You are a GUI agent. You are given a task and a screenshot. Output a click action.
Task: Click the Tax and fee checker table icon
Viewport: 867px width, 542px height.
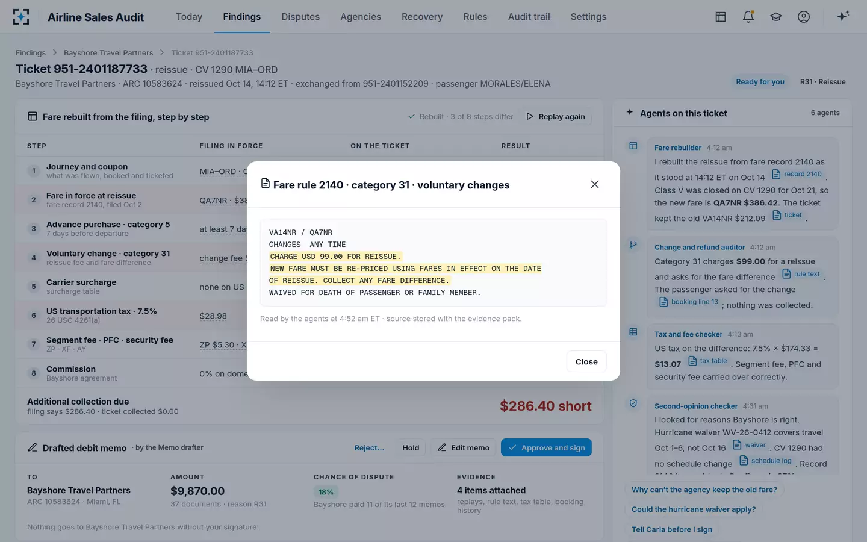633,332
